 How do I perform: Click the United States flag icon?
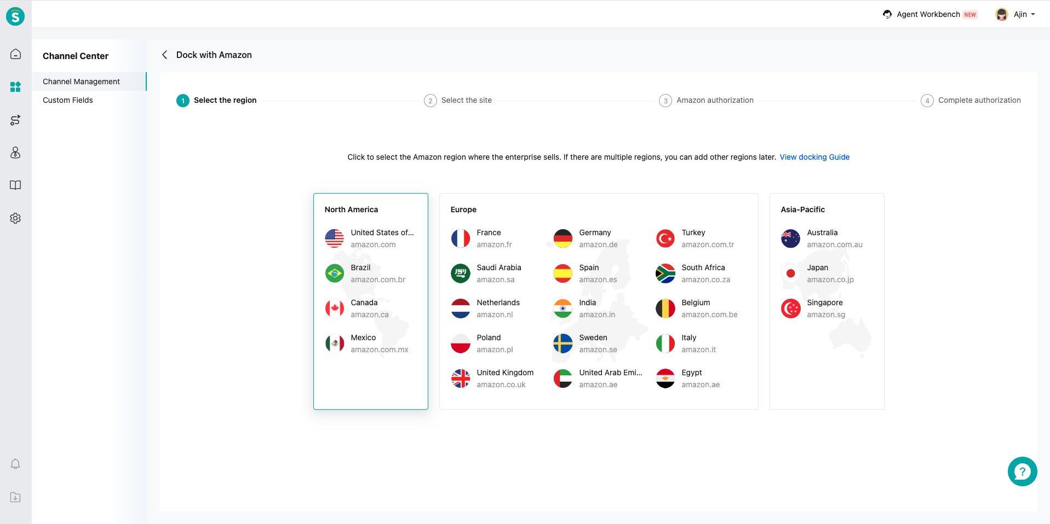[335, 238]
